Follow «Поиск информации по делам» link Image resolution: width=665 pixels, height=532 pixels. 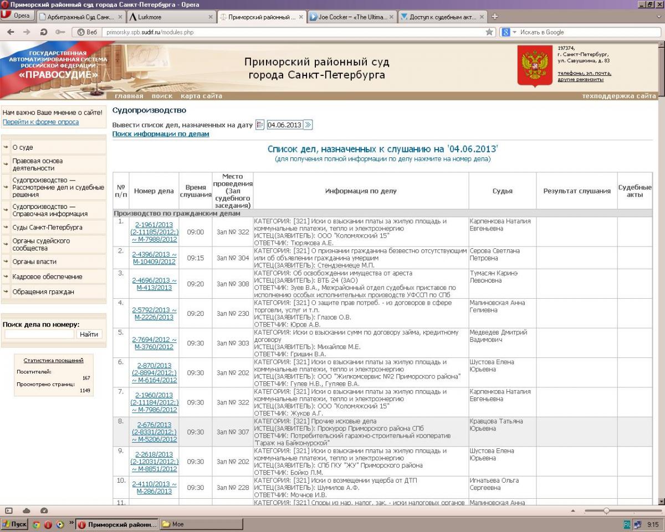161,134
